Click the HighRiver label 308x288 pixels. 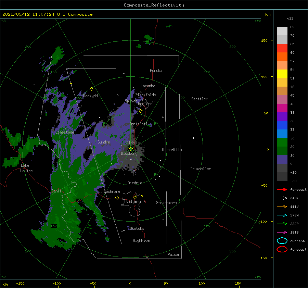point(142,240)
